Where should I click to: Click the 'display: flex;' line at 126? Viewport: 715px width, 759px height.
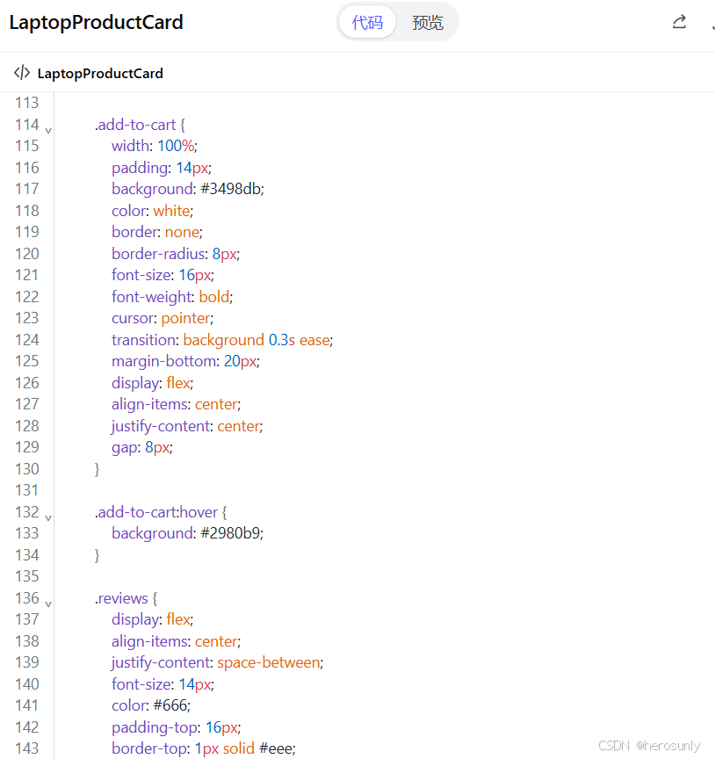[153, 383]
